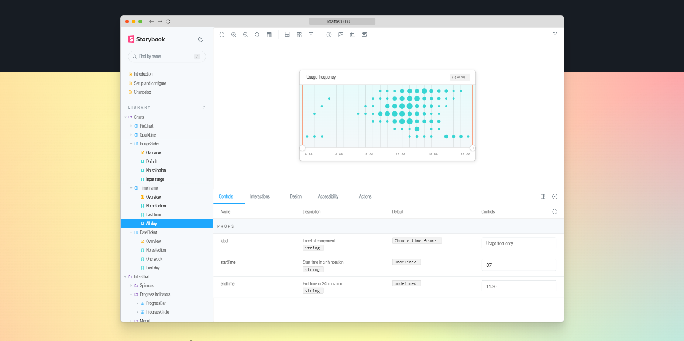Expand the Spinners folder
The width and height of the screenshot is (684, 341).
point(131,286)
